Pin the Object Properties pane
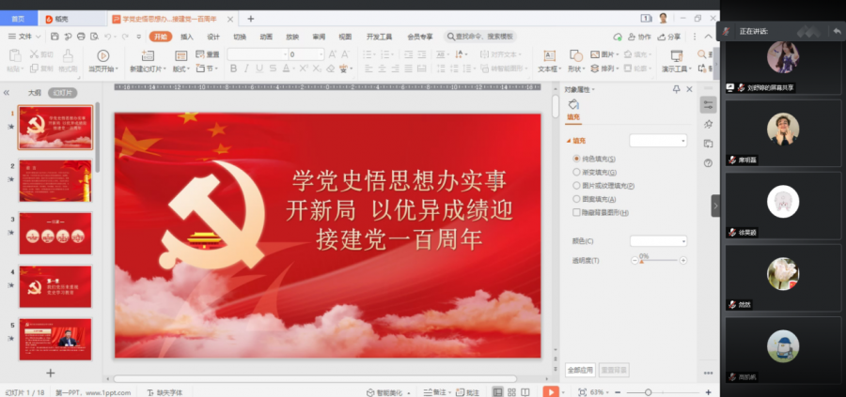The image size is (846, 397). point(676,89)
